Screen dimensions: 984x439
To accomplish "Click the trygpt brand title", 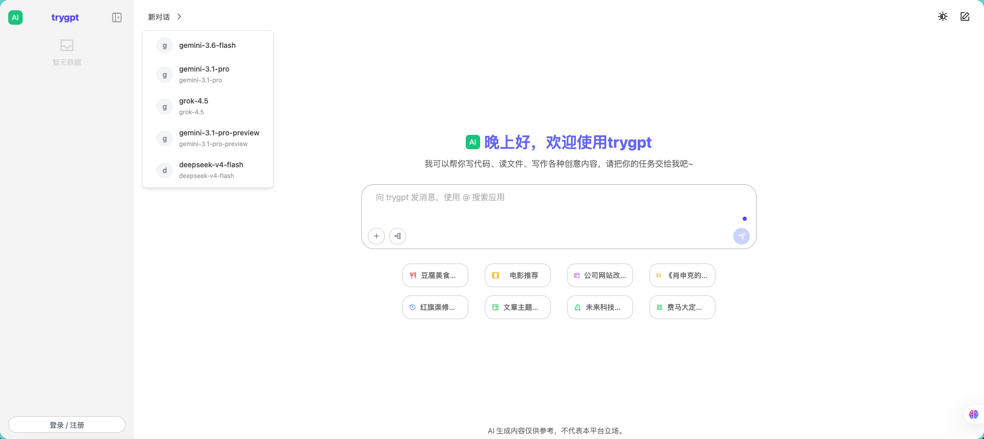I will [x=65, y=17].
